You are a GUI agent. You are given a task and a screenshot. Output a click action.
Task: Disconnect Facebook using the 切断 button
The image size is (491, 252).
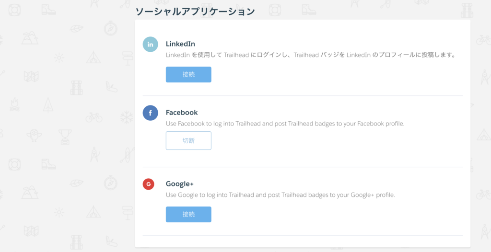pos(188,140)
